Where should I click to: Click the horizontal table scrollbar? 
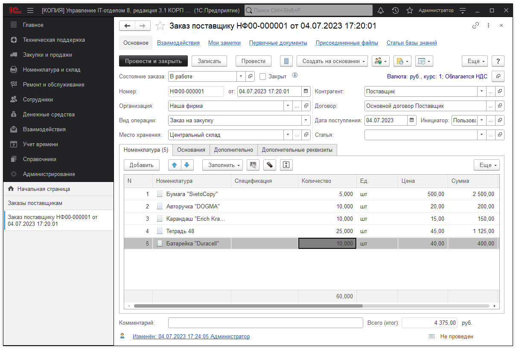[x=248, y=306]
